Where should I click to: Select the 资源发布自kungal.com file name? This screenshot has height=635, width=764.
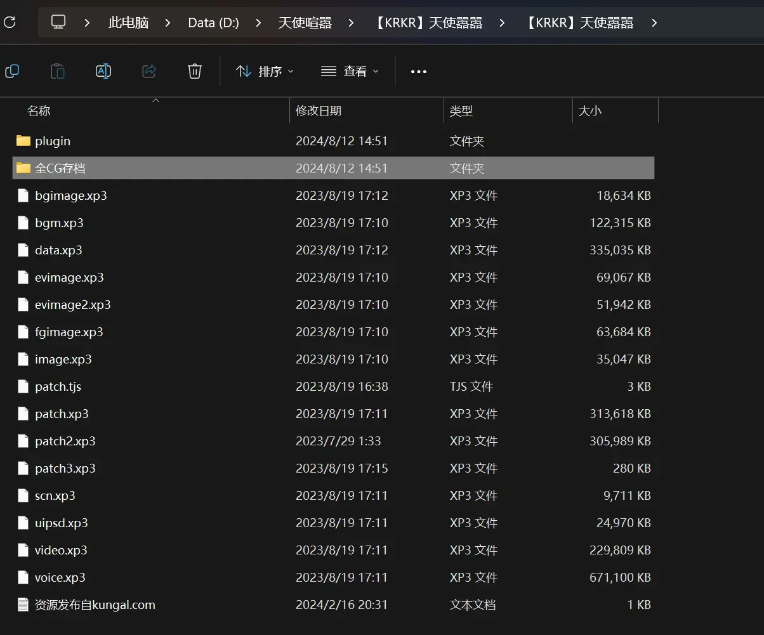(95, 605)
